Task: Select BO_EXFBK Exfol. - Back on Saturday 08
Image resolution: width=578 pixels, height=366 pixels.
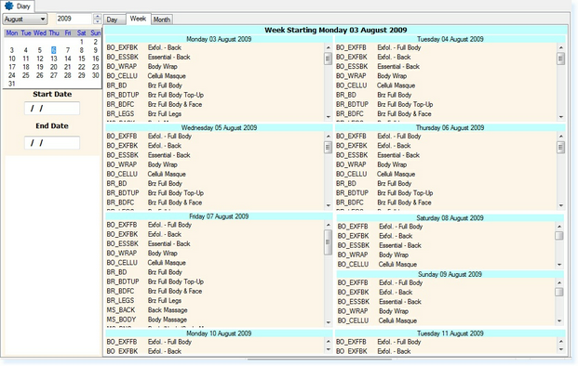Action: pos(446,236)
